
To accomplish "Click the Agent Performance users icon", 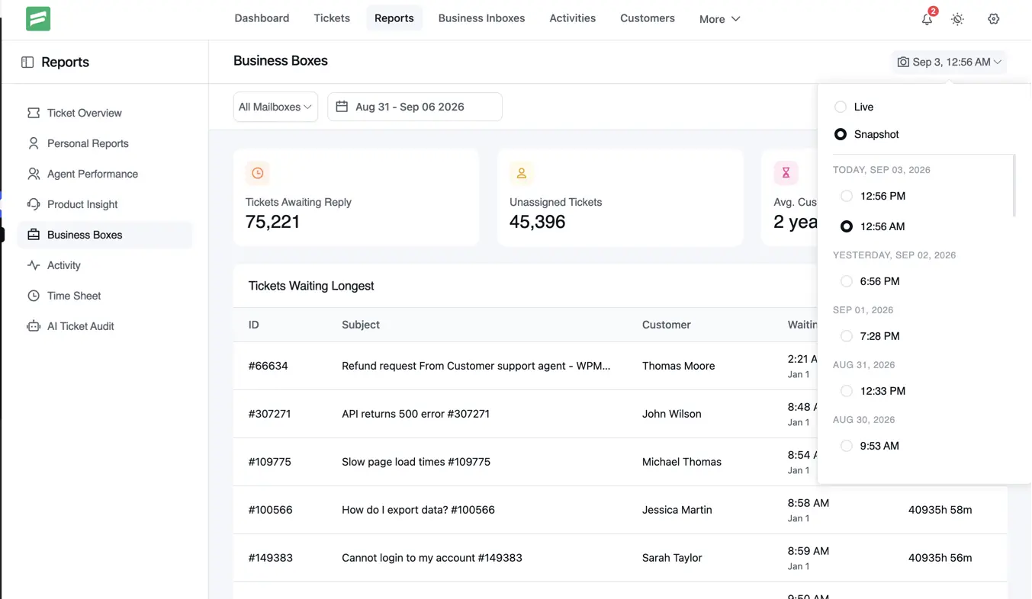I will [x=34, y=174].
